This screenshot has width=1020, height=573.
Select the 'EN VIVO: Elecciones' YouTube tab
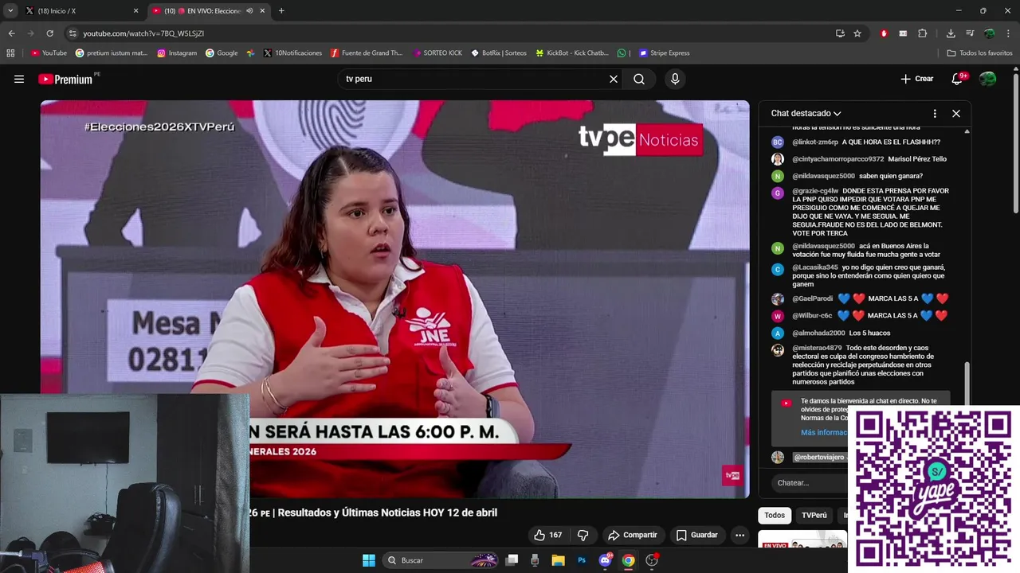pos(209,11)
